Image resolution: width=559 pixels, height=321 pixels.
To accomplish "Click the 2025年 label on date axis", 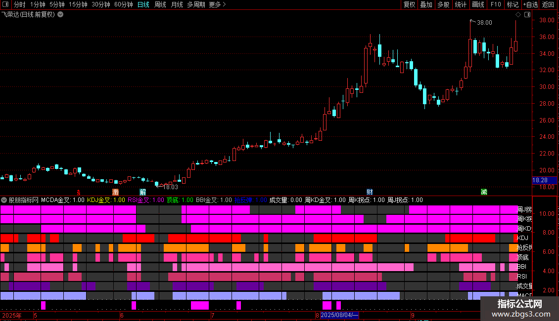I will coord(12,315).
